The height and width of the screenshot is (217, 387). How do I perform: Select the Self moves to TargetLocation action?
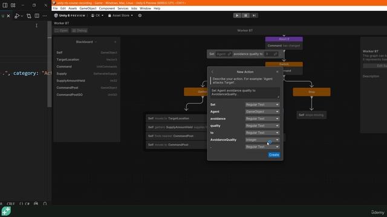[177, 118]
